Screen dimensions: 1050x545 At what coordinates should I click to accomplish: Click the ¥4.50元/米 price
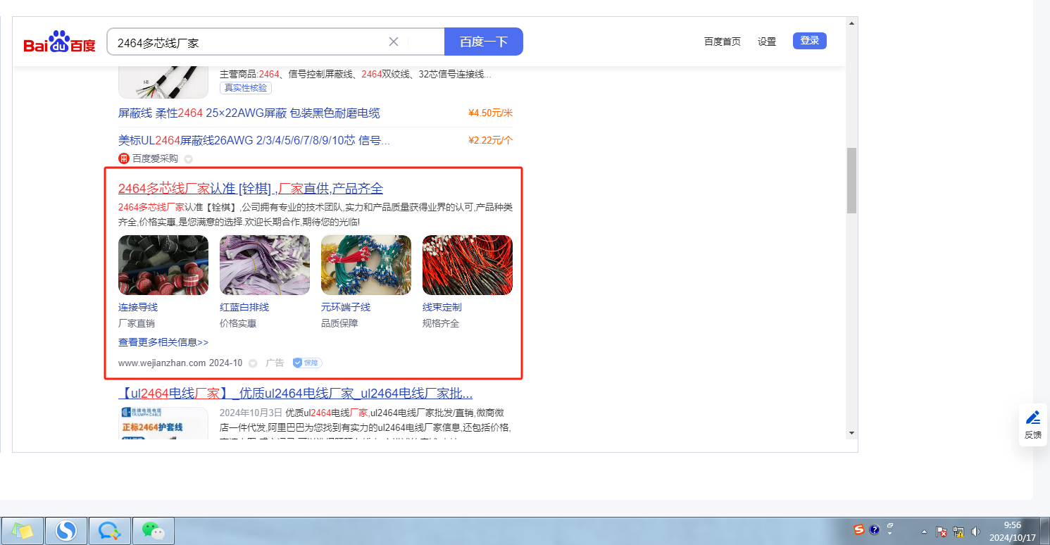tap(490, 113)
